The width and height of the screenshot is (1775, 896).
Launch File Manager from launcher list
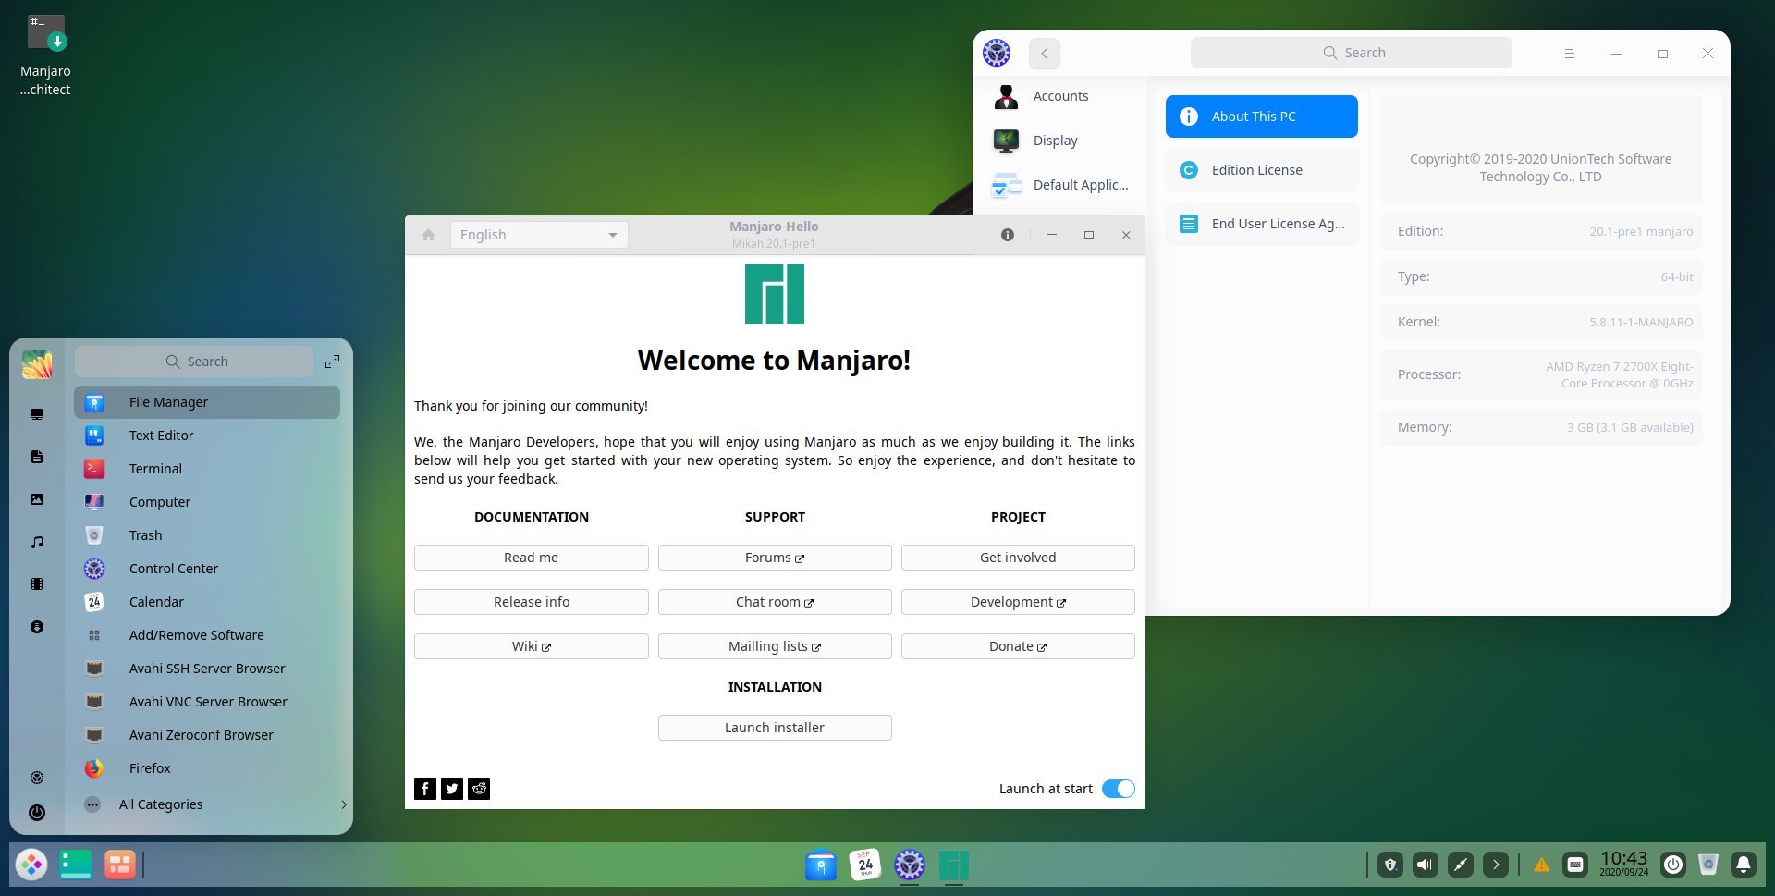[x=207, y=402]
